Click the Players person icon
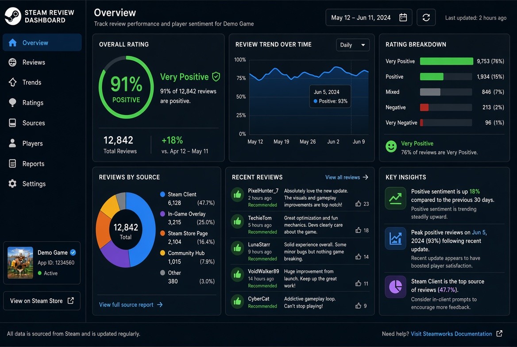Screen dimensions: 517x347 (x=12, y=143)
